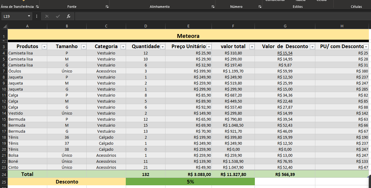Select the R$ 11.327,80 total cell
The image size is (371, 188).
(x=233, y=174)
